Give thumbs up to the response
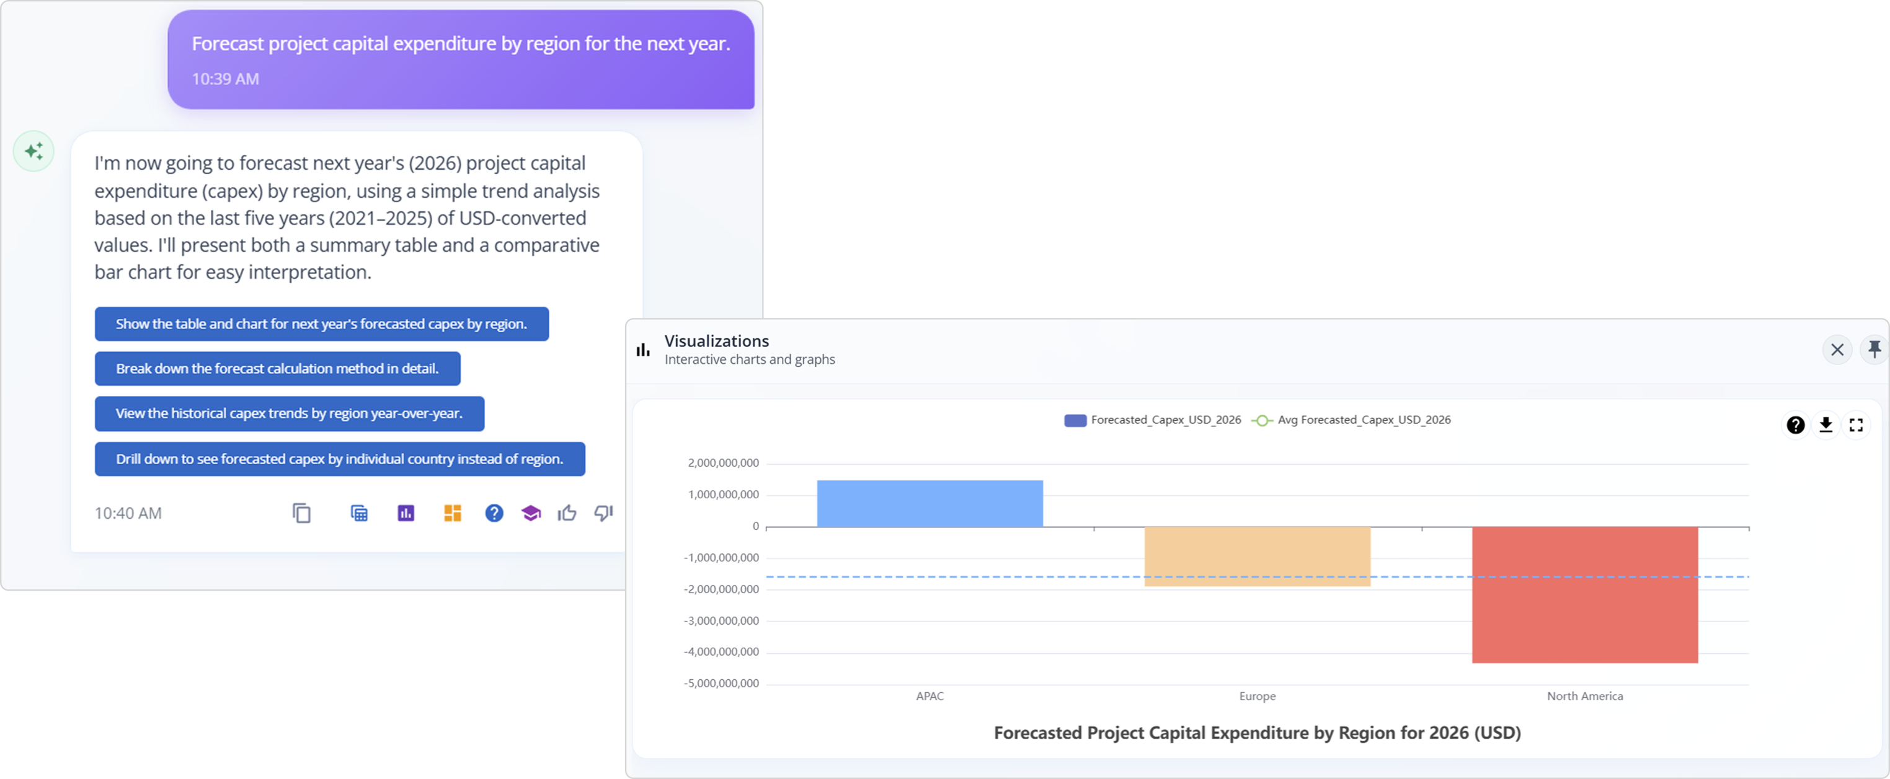This screenshot has height=779, width=1890. (x=567, y=513)
